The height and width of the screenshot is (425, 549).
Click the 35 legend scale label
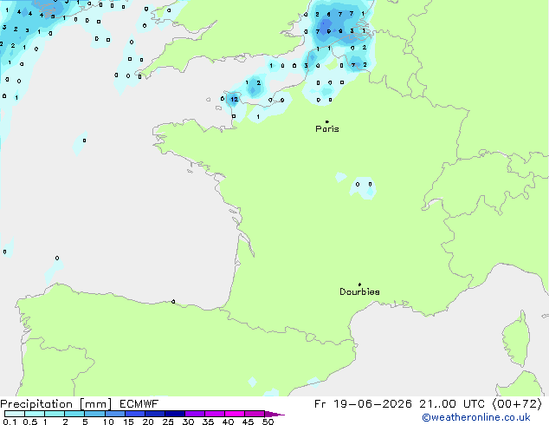tap(208, 422)
